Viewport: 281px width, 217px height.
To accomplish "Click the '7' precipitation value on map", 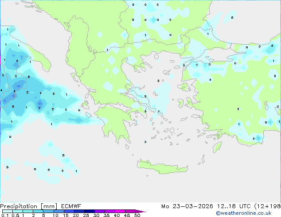I will pyautogui.click(x=39, y=108).
